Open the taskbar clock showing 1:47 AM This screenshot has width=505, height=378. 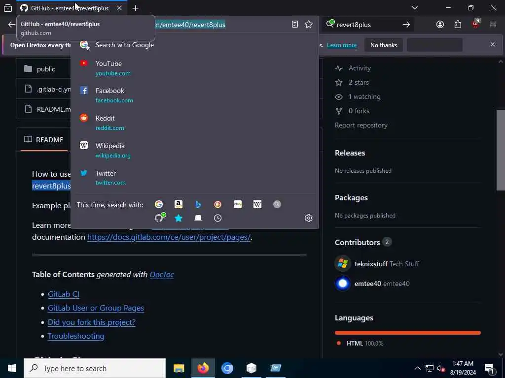(463, 368)
